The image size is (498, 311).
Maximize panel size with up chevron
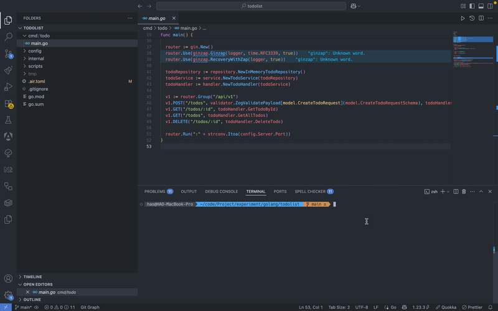[481, 192]
